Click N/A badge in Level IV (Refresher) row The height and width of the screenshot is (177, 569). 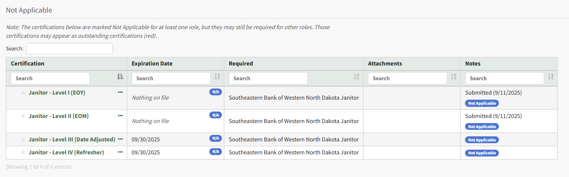click(215, 152)
